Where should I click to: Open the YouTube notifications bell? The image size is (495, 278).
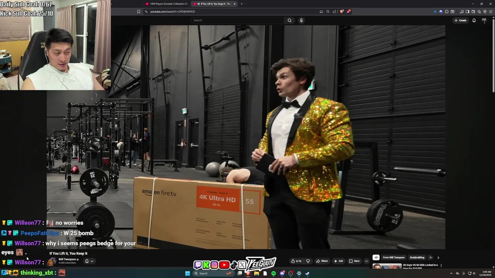pos(474,20)
